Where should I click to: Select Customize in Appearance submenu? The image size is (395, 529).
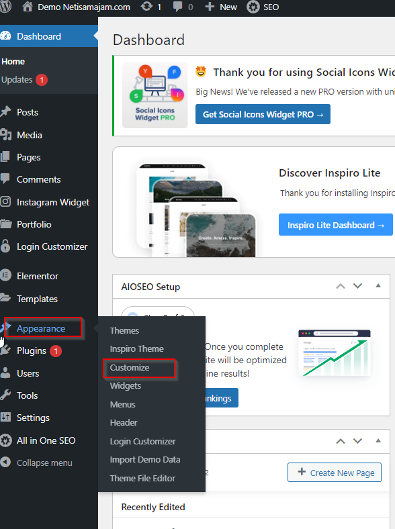coord(129,367)
